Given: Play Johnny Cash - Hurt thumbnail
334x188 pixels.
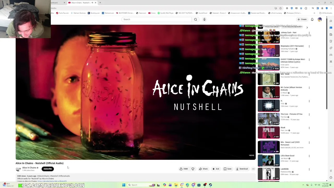Looking at the screenshot, I should (269, 37).
